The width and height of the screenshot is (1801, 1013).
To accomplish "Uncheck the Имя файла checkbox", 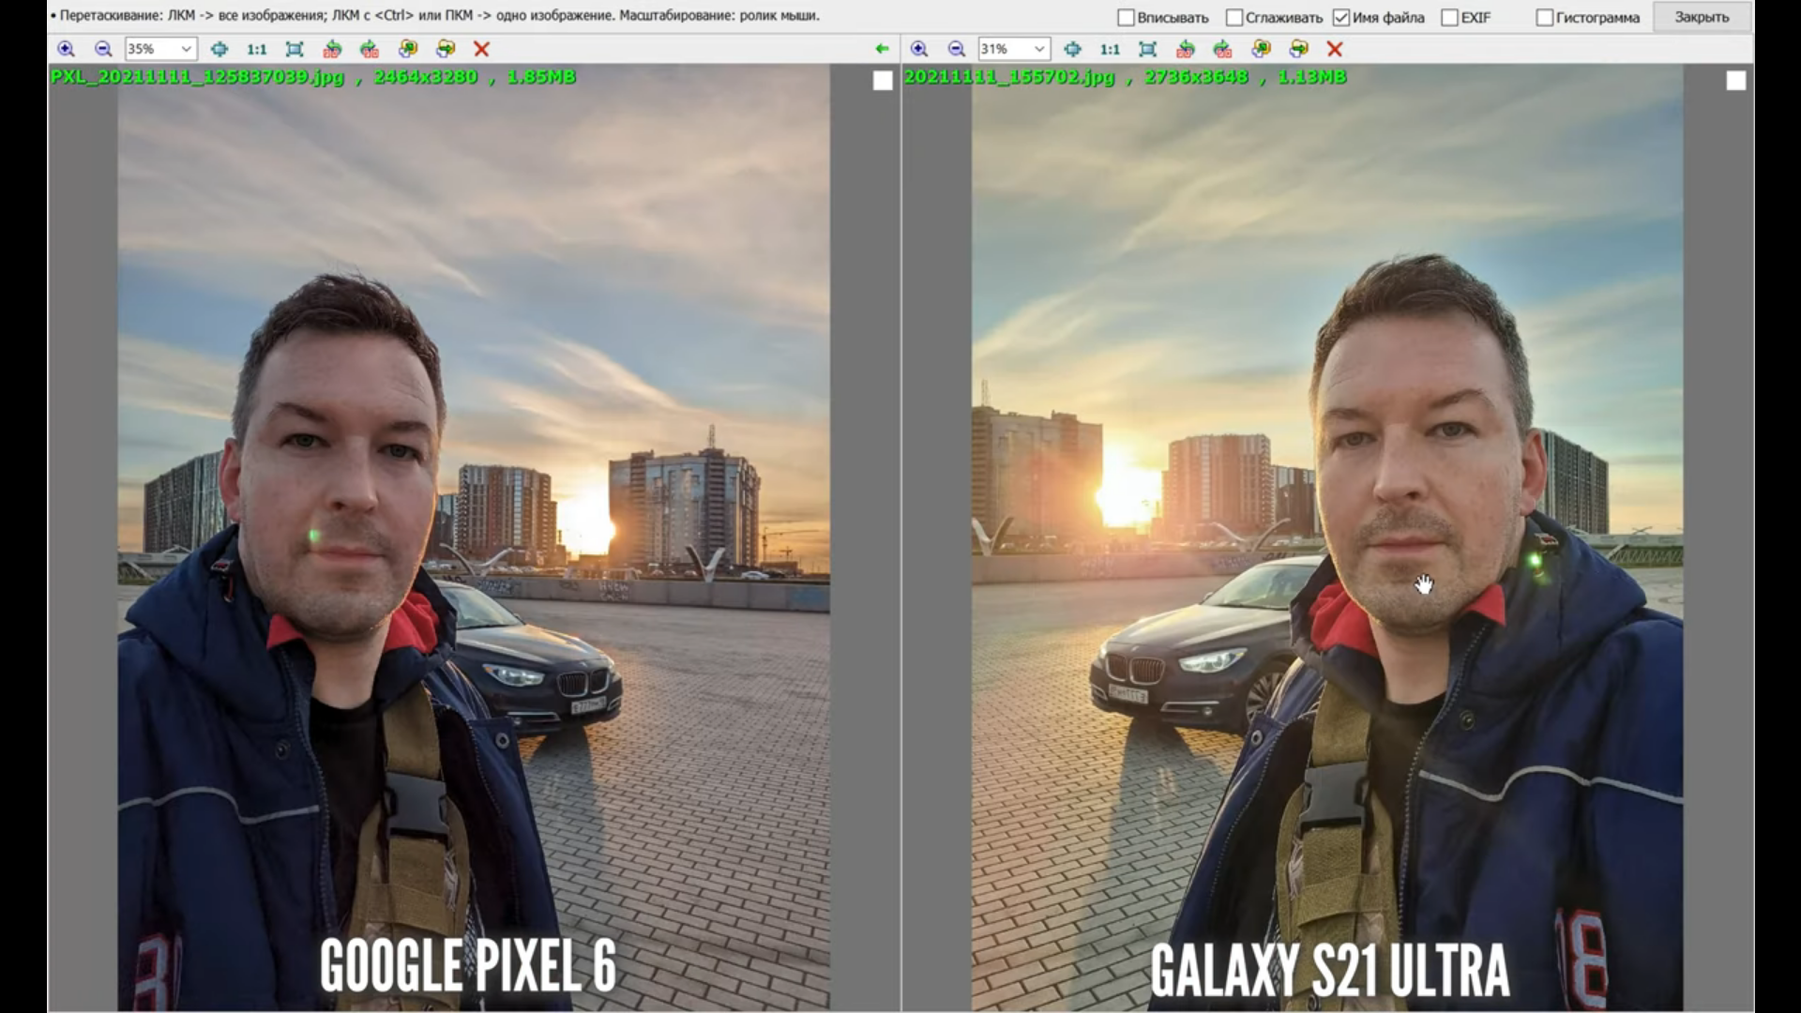I will (x=1341, y=18).
